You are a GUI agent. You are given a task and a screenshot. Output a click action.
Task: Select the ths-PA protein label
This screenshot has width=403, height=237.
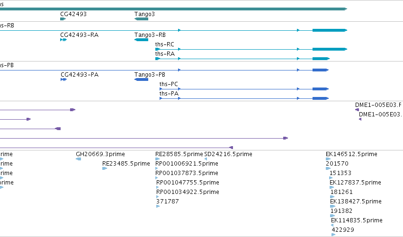coord(169,94)
